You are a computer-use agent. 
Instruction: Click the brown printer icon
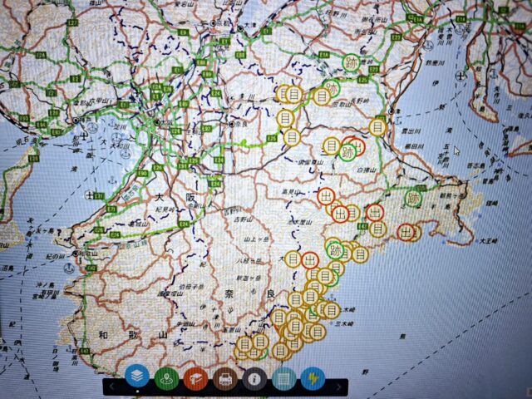point(224,379)
